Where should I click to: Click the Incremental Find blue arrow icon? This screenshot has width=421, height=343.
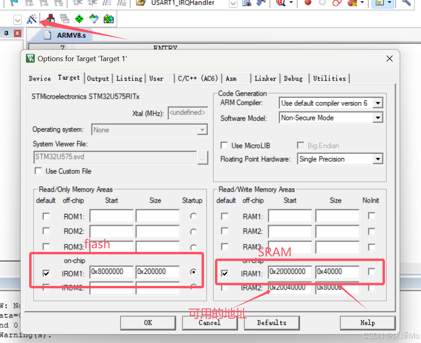[260, 3]
